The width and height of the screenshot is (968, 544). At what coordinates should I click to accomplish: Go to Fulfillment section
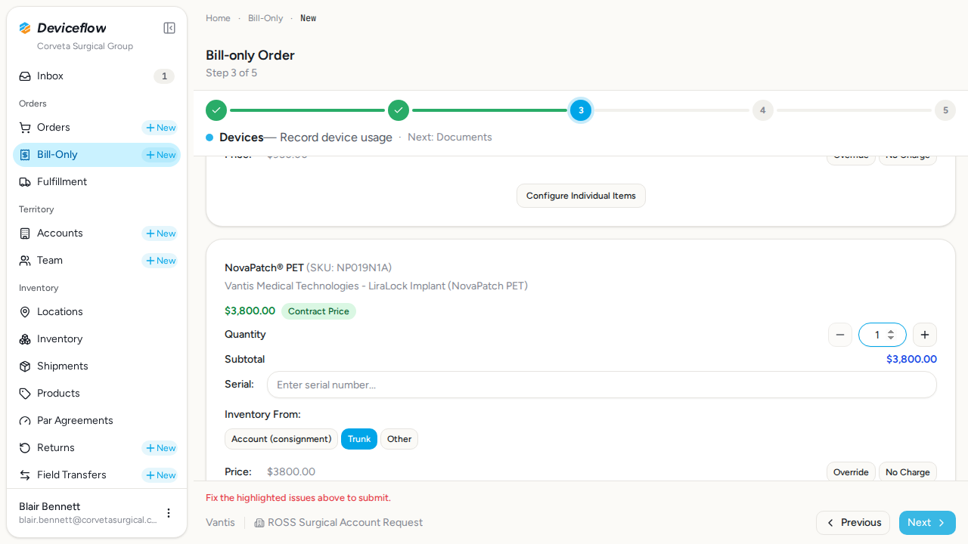click(97, 182)
